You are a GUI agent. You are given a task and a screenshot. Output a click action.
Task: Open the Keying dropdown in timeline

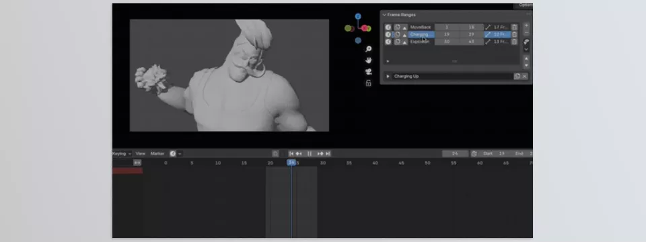[122, 154]
